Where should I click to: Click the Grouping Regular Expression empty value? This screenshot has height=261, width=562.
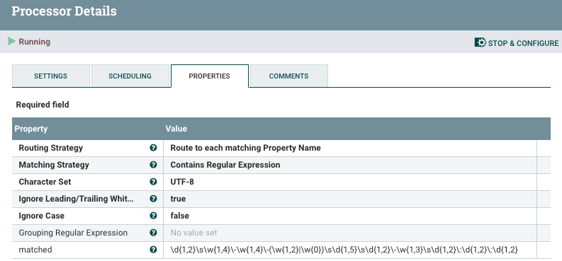click(350, 233)
